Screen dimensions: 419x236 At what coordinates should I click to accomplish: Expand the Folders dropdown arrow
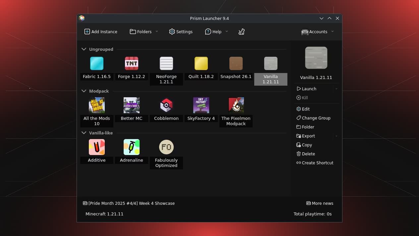pos(157,32)
